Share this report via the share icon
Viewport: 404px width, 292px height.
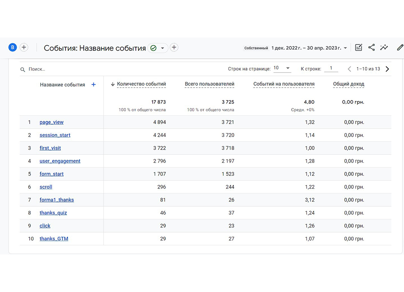click(x=371, y=48)
